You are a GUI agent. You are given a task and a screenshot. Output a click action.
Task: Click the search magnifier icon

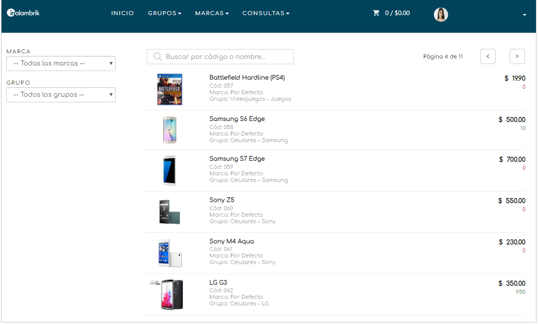[158, 56]
